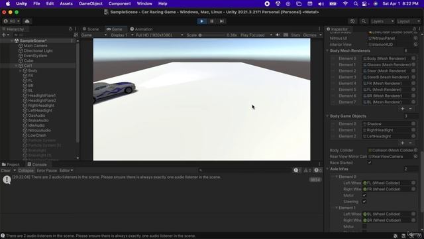Toggle Mute Audio speaker icon
This screenshot has height=239, width=424.
[x=278, y=35]
